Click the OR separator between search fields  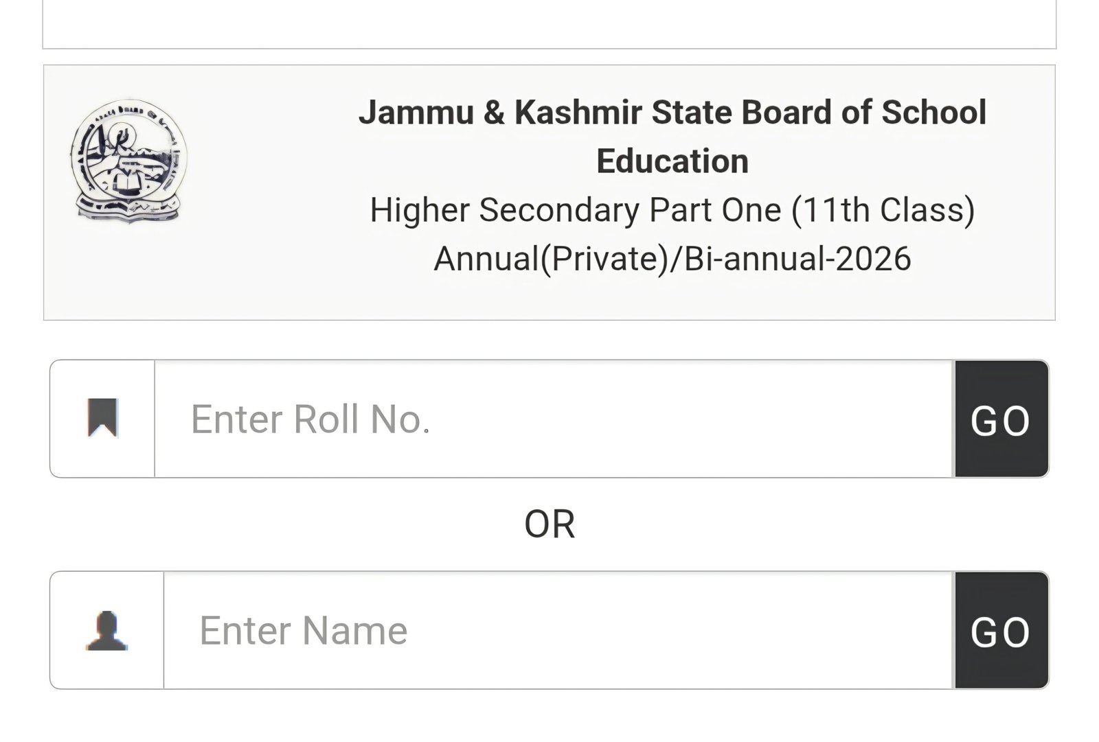[x=549, y=524]
